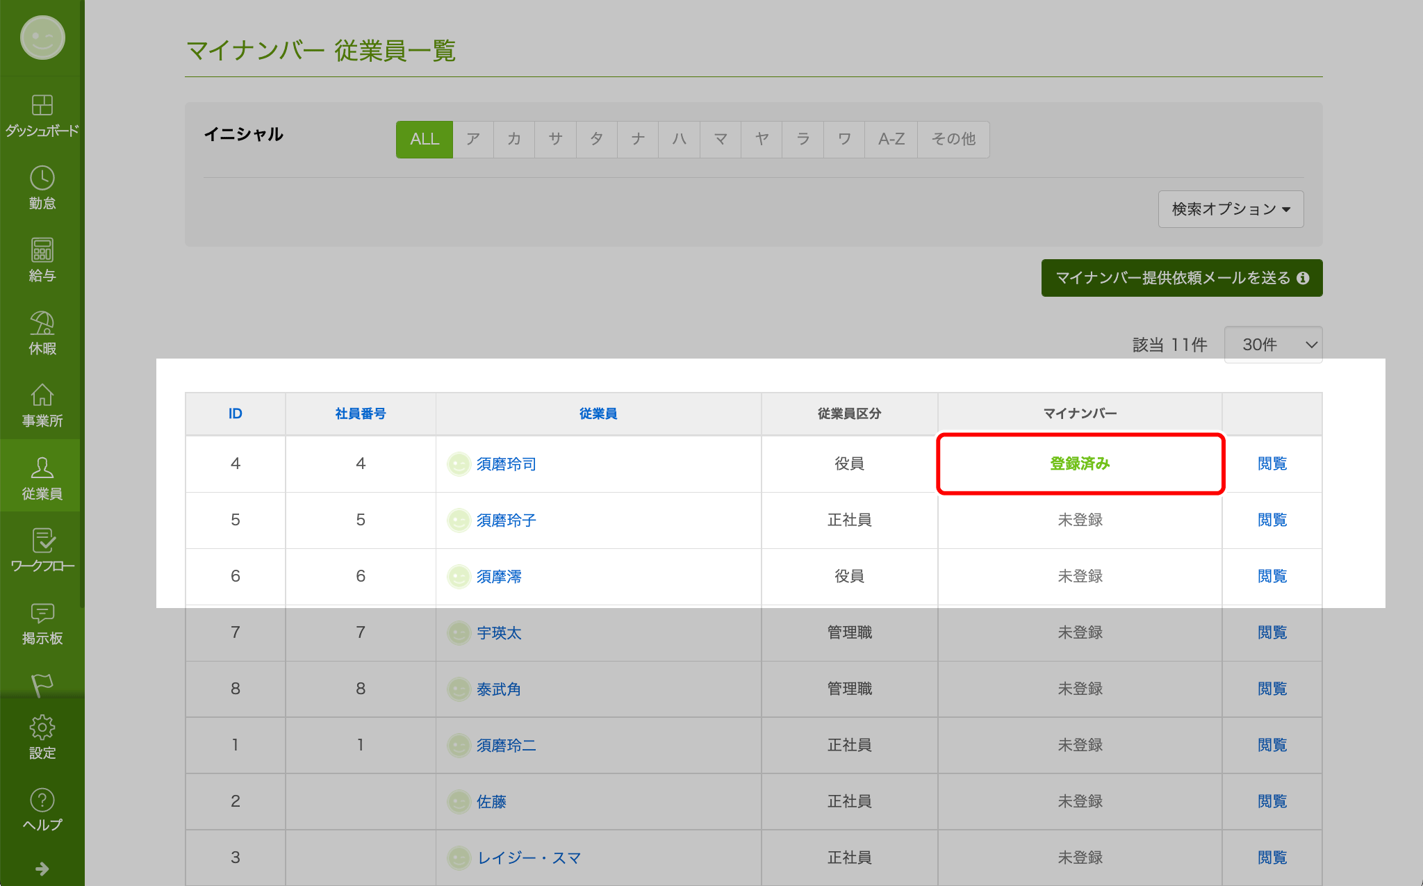The height and width of the screenshot is (886, 1423).
Task: Click 登録済み status for 須磨玲司
Action: 1080,463
